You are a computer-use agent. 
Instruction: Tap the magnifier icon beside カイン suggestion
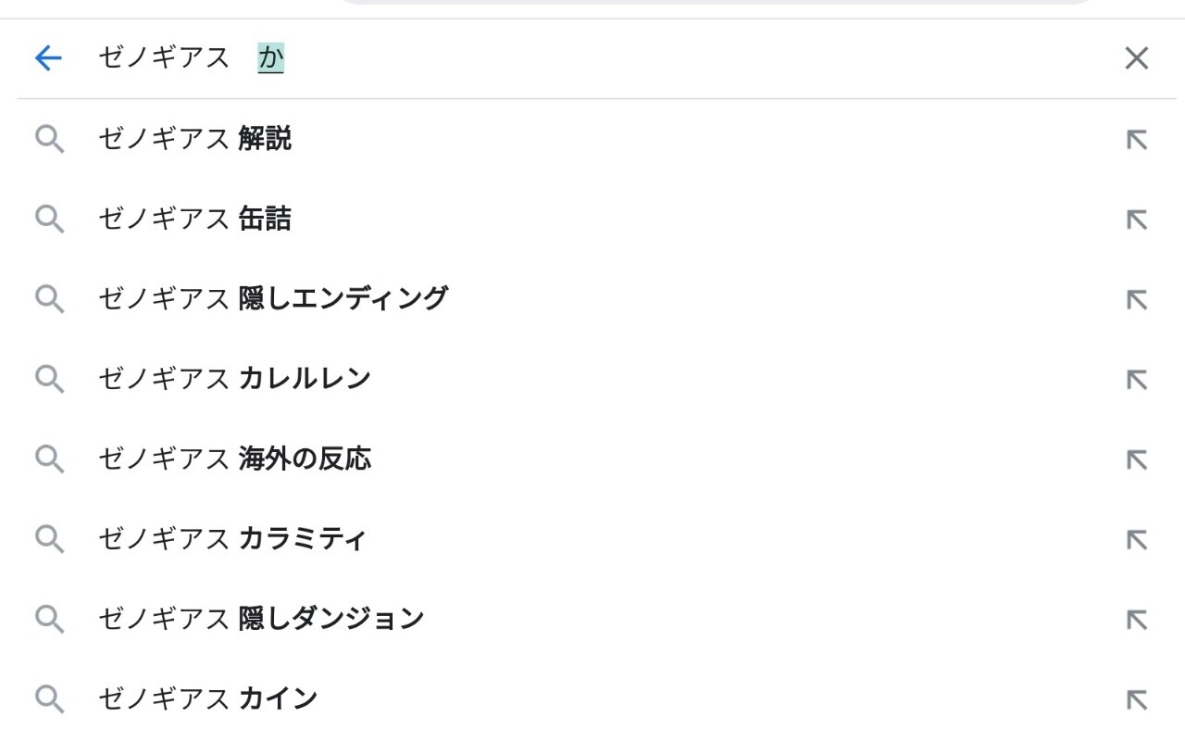(49, 698)
